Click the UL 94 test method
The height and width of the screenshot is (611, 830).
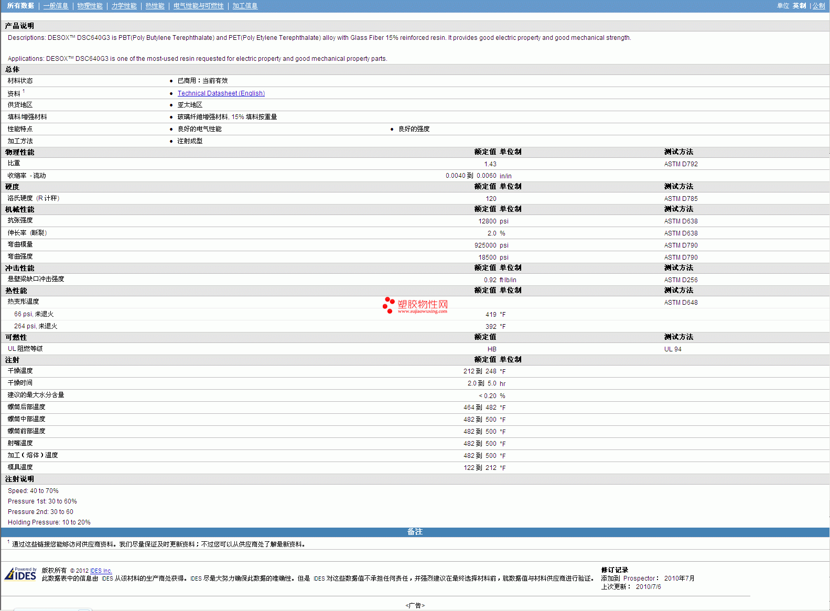click(673, 349)
